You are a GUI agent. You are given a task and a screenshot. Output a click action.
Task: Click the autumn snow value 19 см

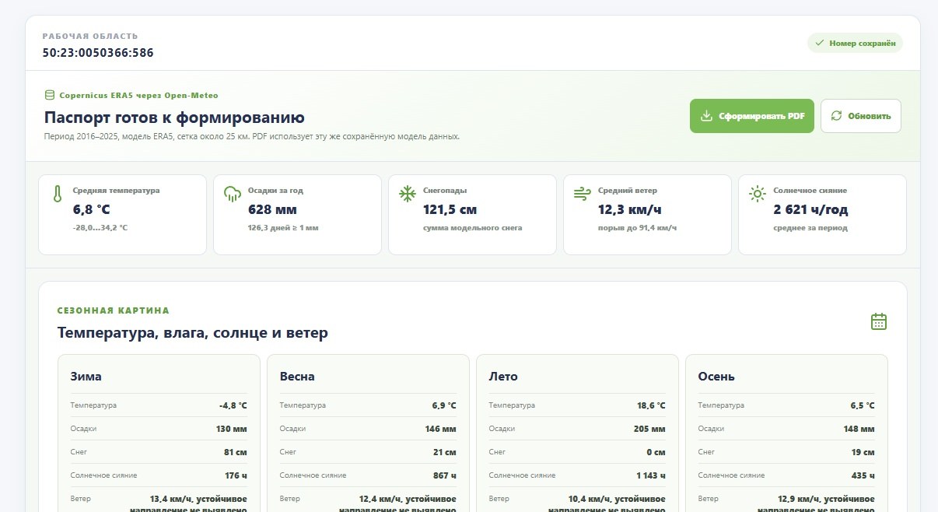[x=863, y=452]
